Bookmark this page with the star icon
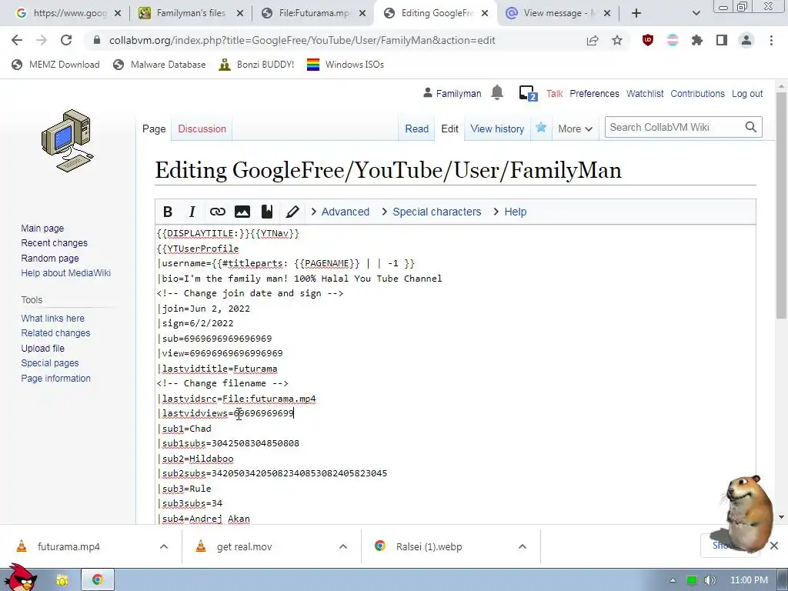Screen dimensions: 788x591 [x=617, y=40]
